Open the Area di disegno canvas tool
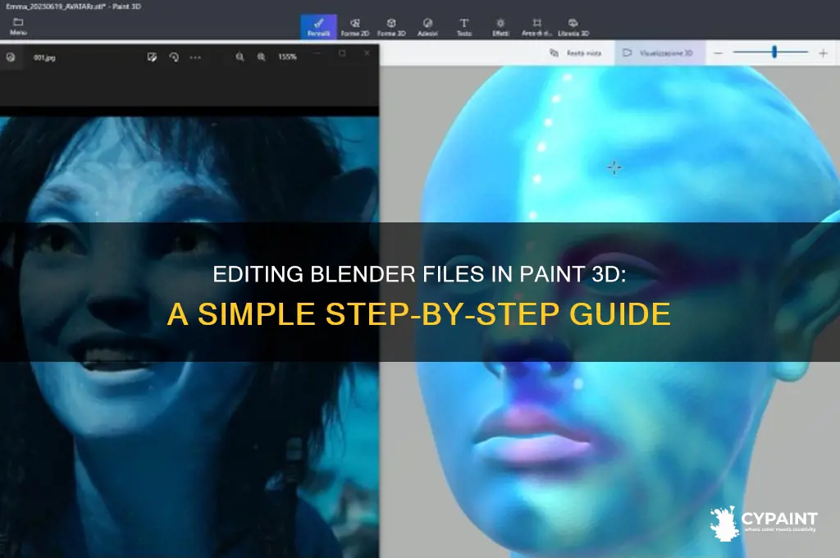 (x=536, y=27)
